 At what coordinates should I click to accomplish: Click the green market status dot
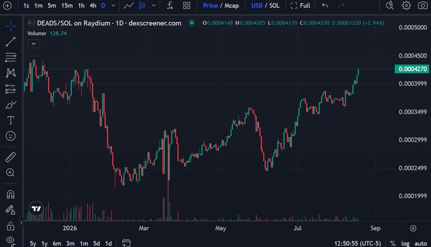192,23
